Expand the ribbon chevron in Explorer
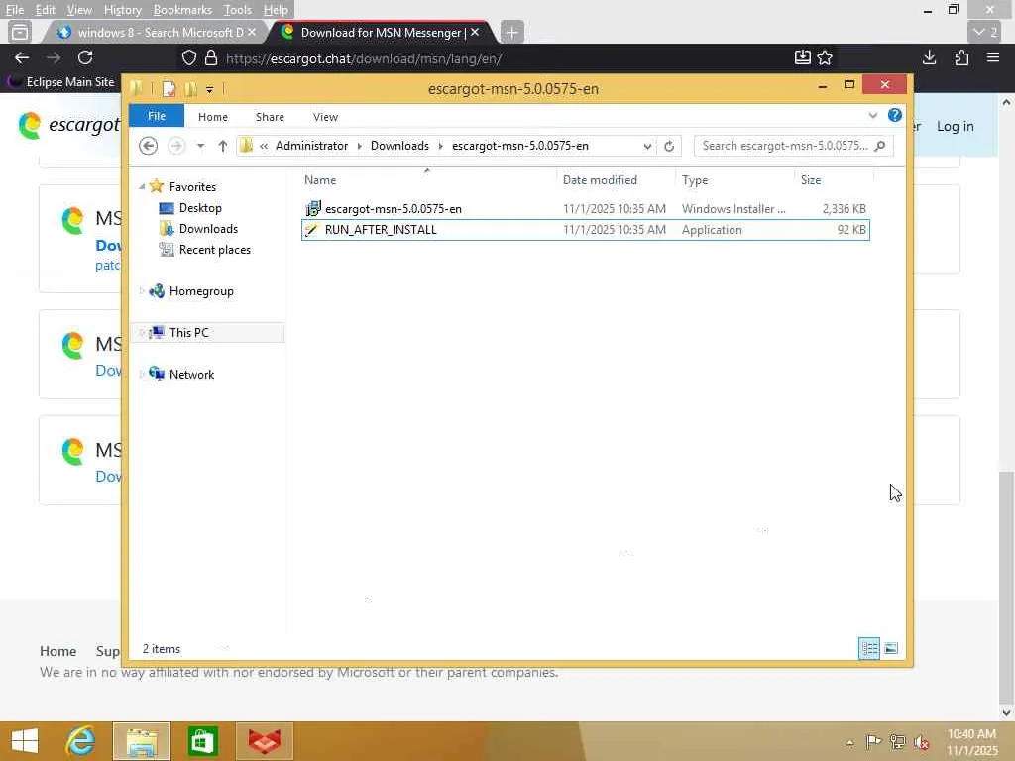The height and width of the screenshot is (761, 1015). coord(872,116)
